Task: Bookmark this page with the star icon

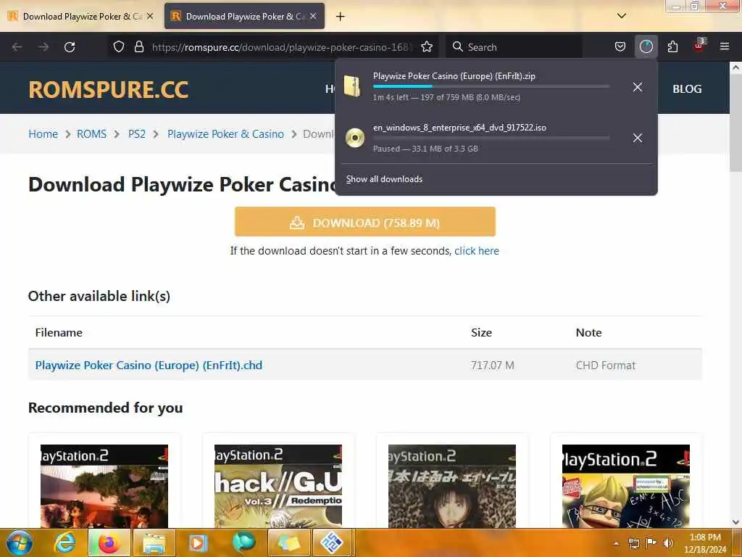Action: 426,47
